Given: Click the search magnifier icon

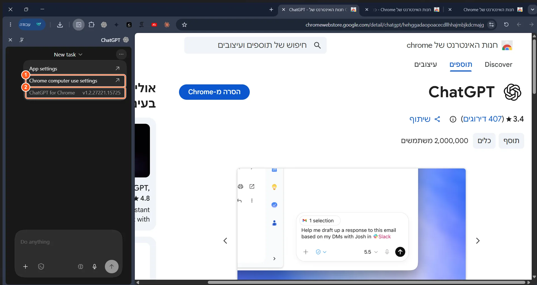Looking at the screenshot, I should [x=317, y=45].
